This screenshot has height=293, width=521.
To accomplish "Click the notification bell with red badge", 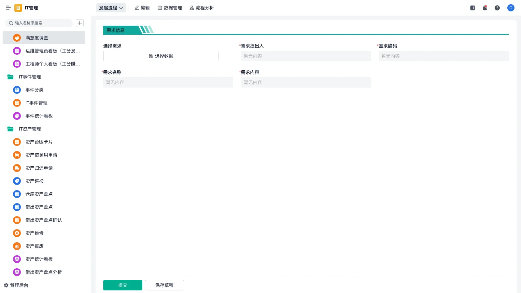I will 485,8.
